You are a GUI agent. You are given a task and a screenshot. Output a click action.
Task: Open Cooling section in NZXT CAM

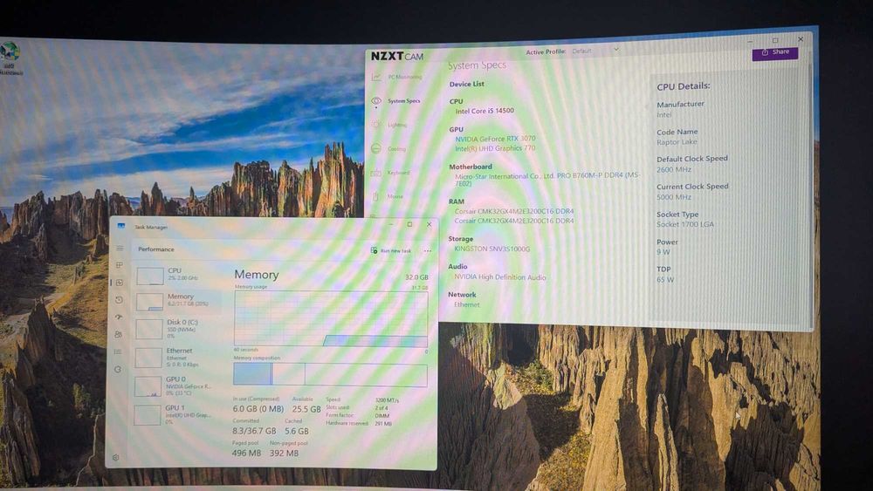point(389,148)
